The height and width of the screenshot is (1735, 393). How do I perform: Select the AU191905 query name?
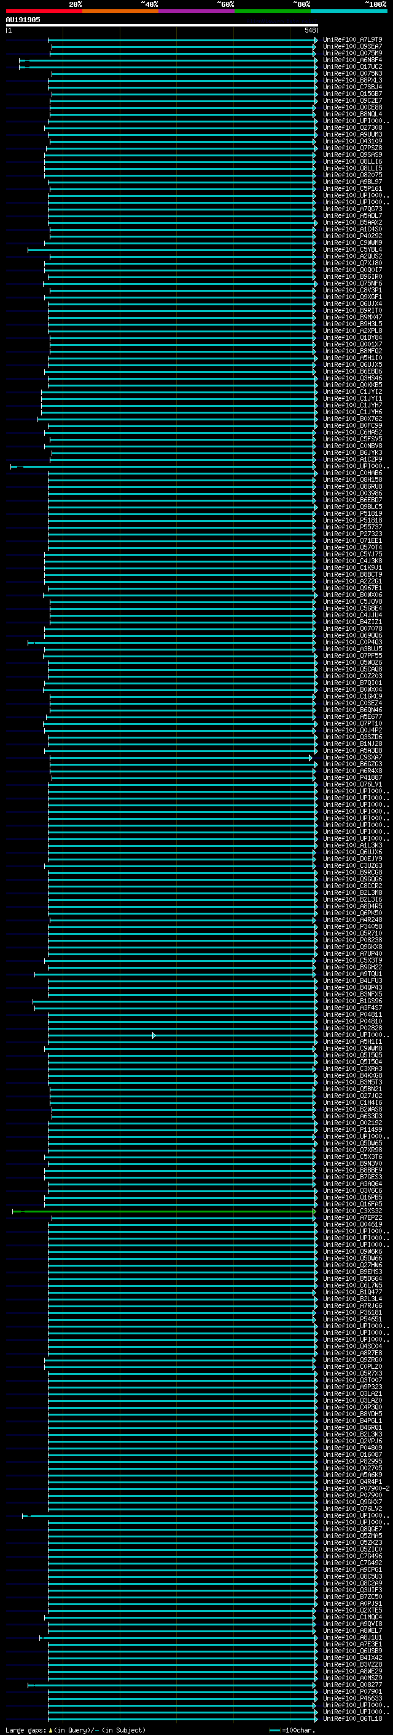coord(23,20)
